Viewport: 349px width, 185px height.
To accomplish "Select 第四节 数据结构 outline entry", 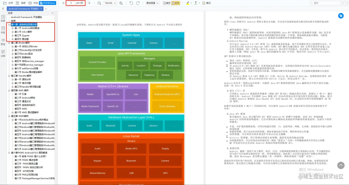I will point(23,57).
